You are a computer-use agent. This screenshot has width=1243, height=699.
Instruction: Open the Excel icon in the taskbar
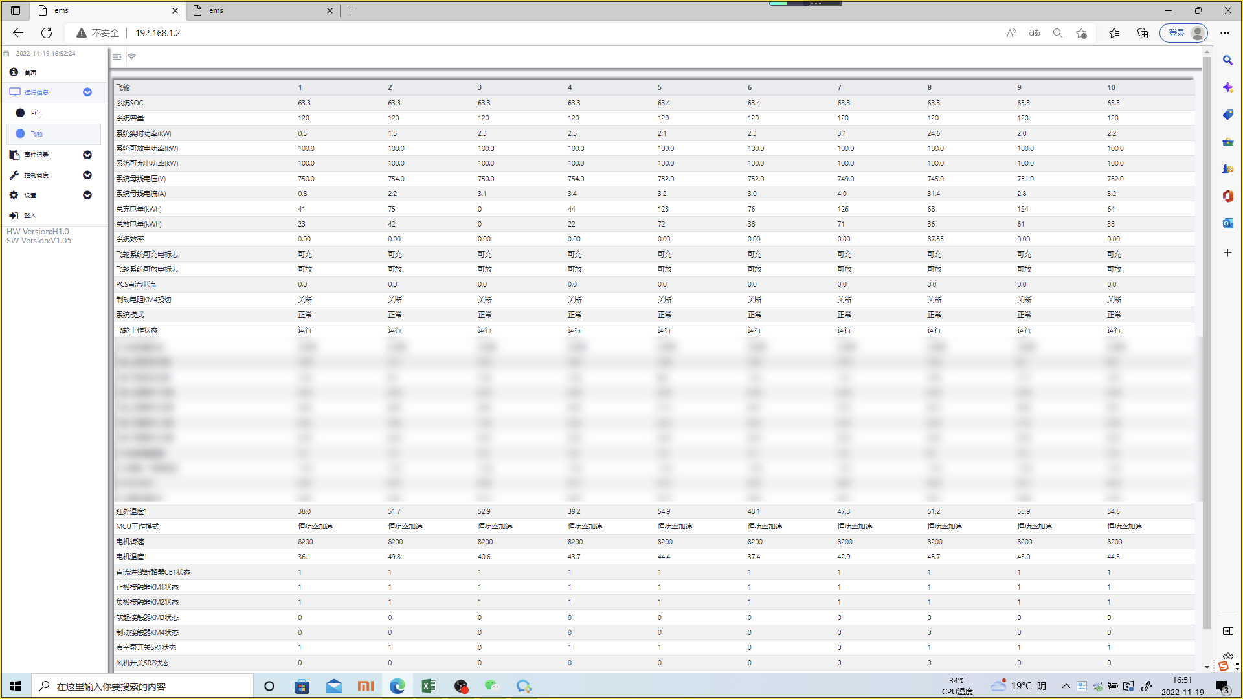[x=429, y=686]
